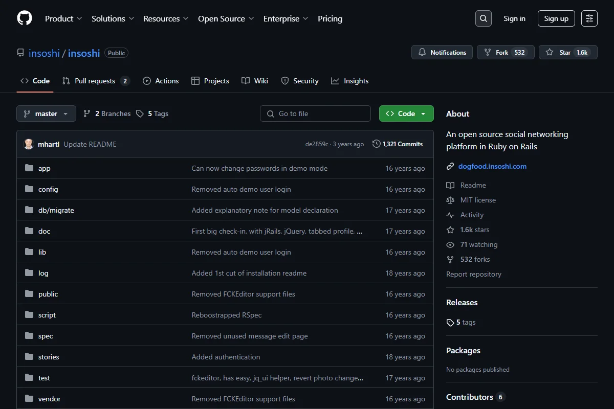Click mhartl's avatar thumbnail
The height and width of the screenshot is (409, 614).
29,144
